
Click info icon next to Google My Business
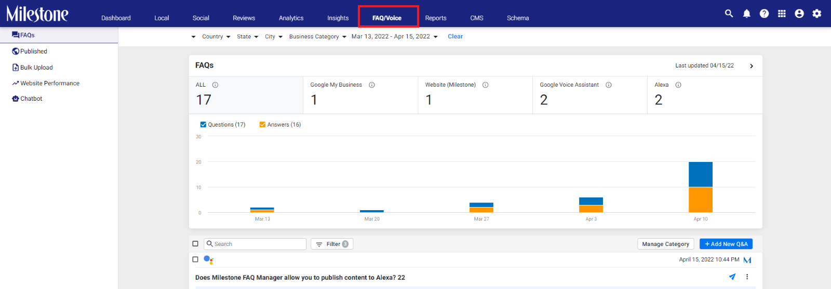click(372, 85)
